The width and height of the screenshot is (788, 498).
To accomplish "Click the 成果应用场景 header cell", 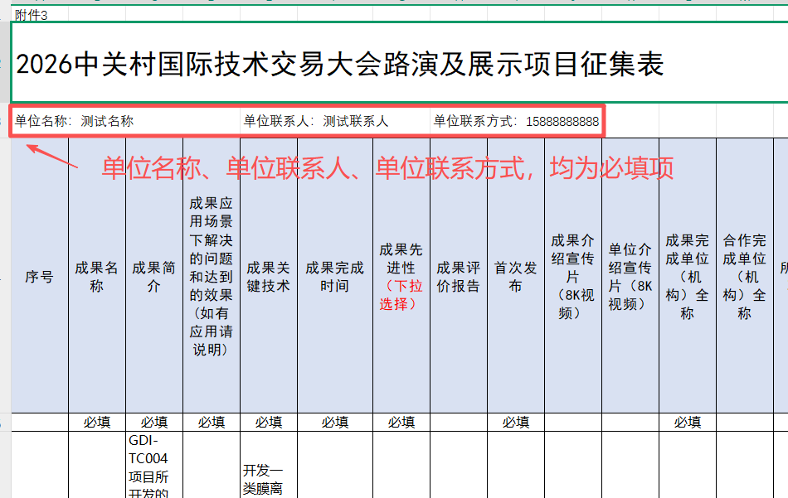I will (x=212, y=277).
